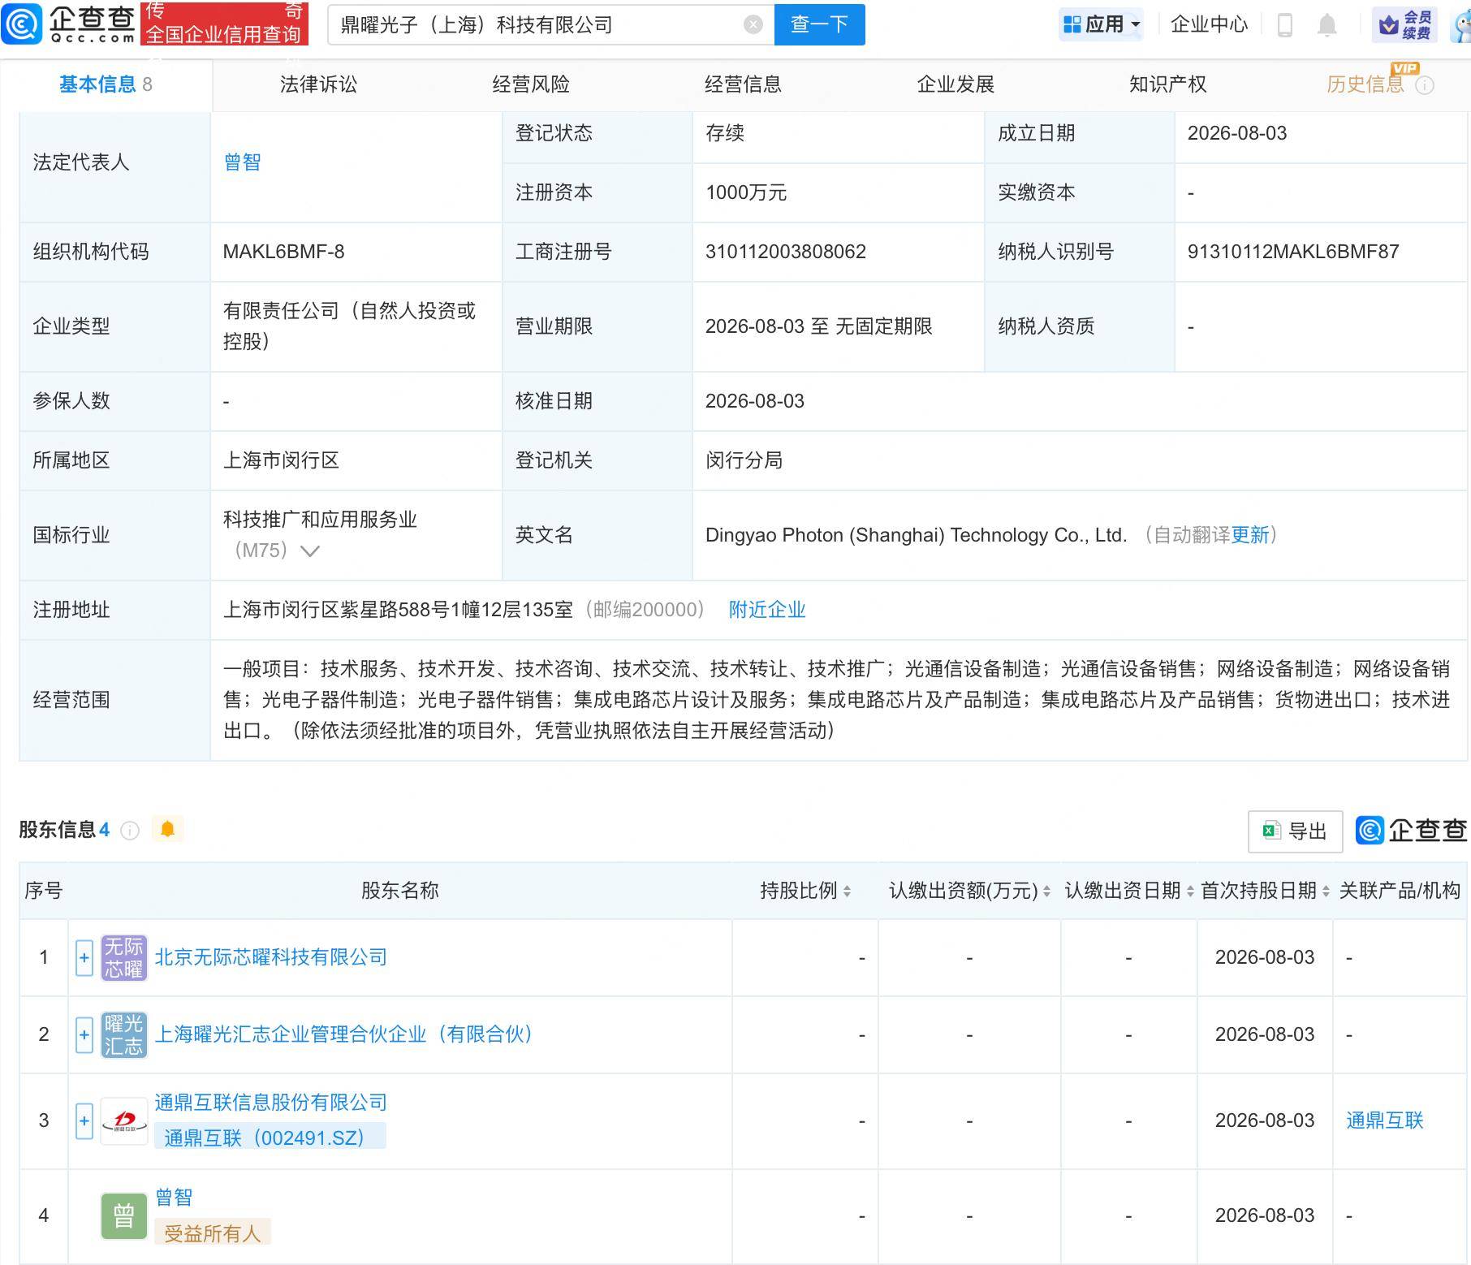This screenshot has width=1471, height=1265.
Task: Click the 股东名称 column header
Action: 400,891
